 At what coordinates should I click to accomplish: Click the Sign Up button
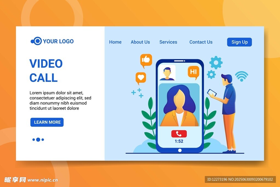click(239, 42)
